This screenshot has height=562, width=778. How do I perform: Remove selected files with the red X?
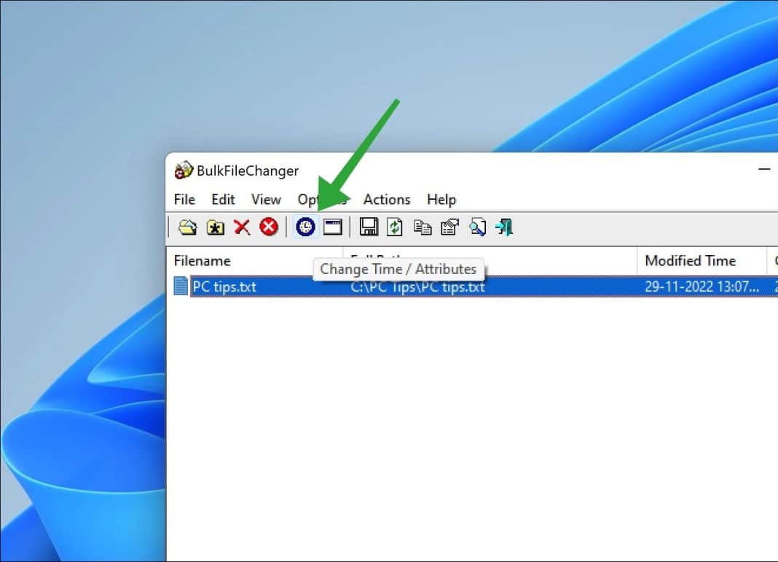pyautogui.click(x=242, y=227)
